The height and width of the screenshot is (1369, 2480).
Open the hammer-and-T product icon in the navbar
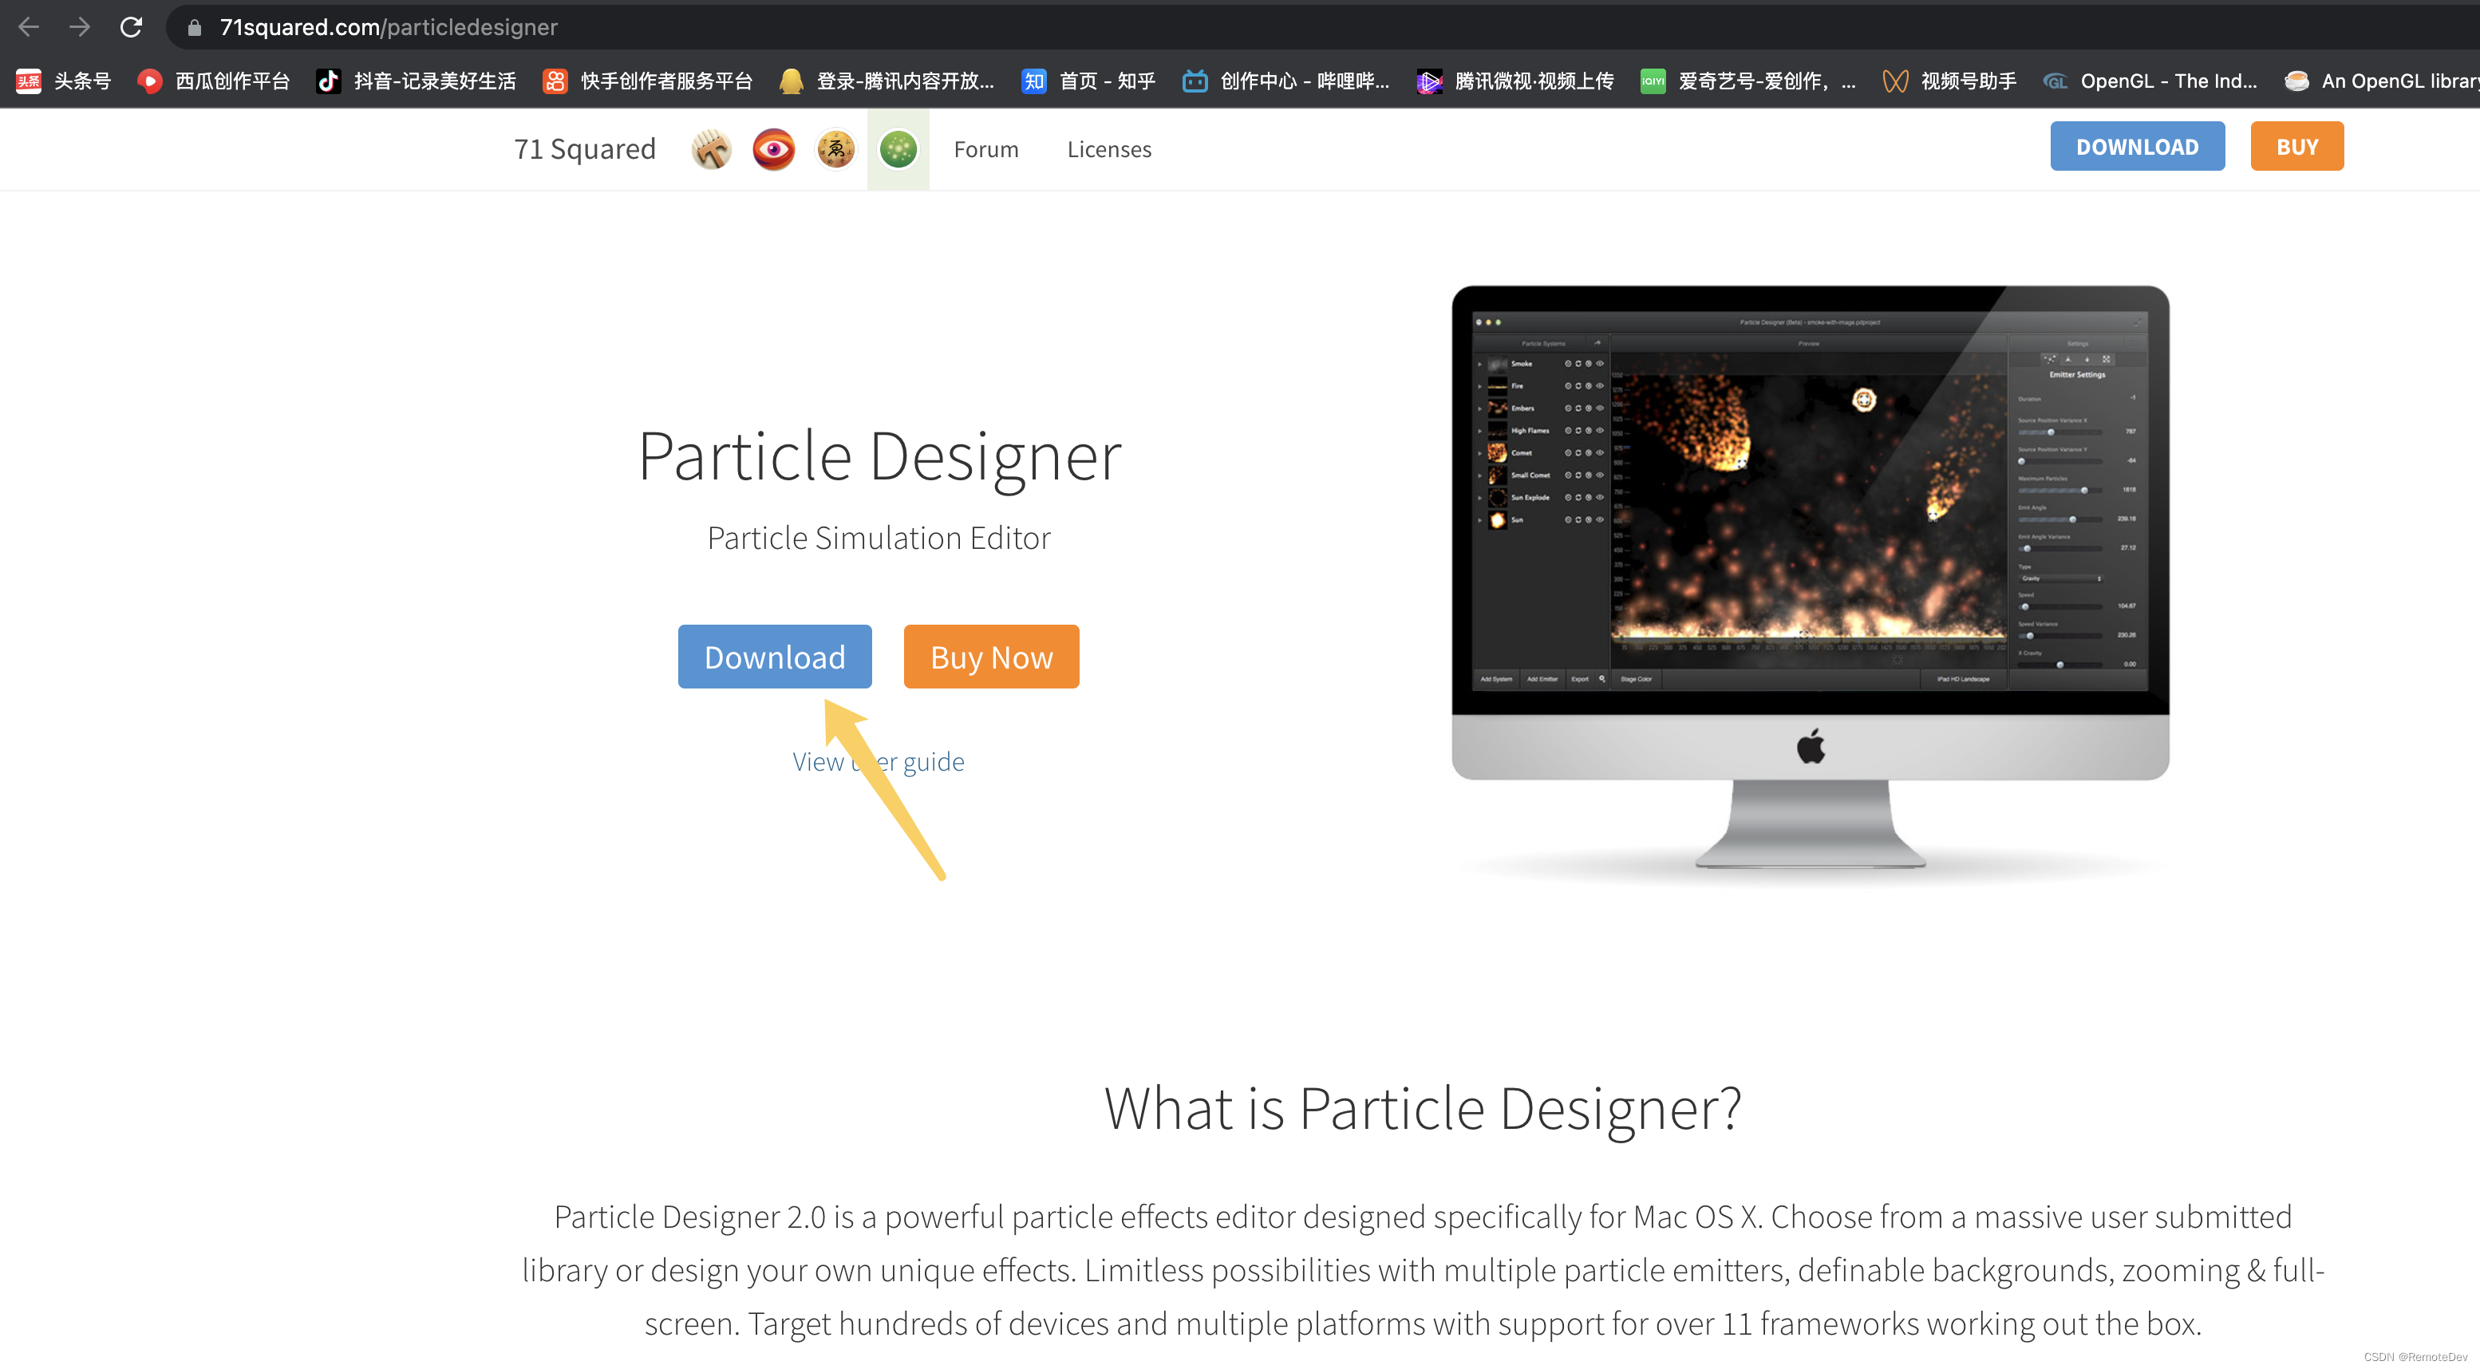pos(712,149)
